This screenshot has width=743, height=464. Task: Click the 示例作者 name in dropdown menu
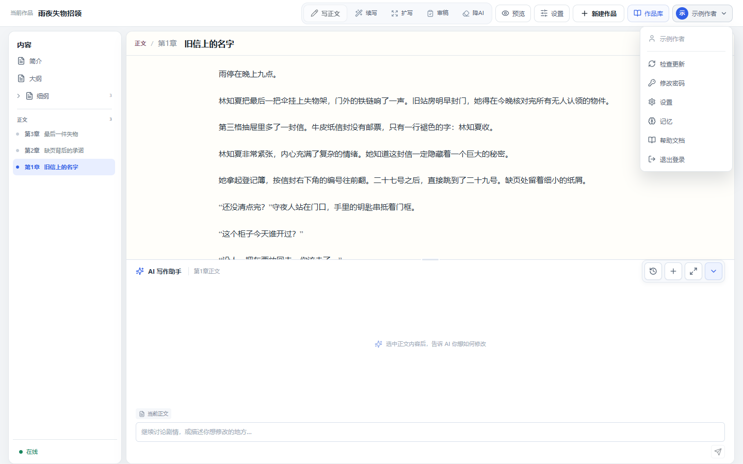coord(672,39)
